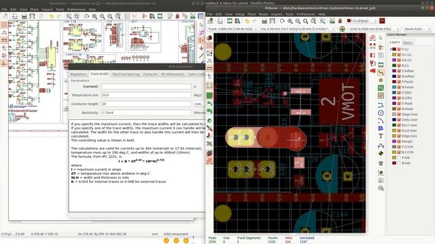Switch to Electrical Spacing tab in PCB Calculator
435x244 pixels.
(126, 74)
